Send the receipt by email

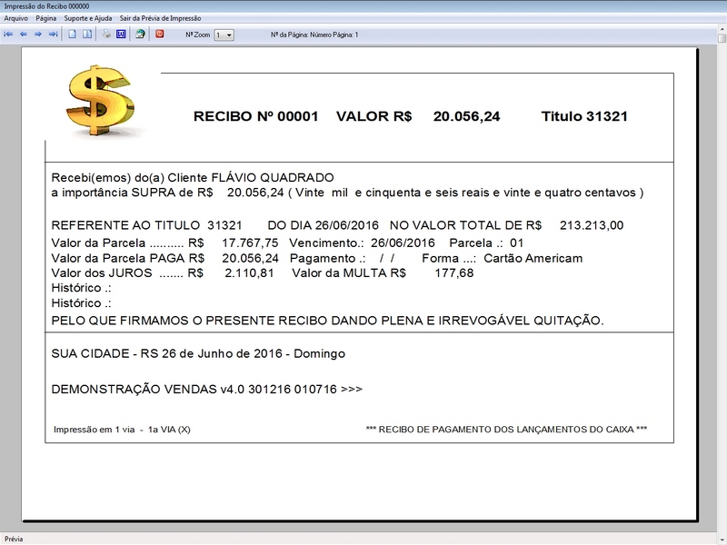(141, 35)
